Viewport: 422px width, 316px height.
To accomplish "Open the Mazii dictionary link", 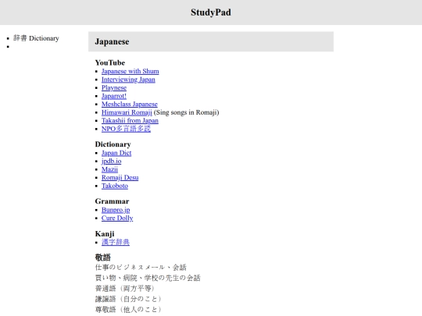I will tap(109, 169).
